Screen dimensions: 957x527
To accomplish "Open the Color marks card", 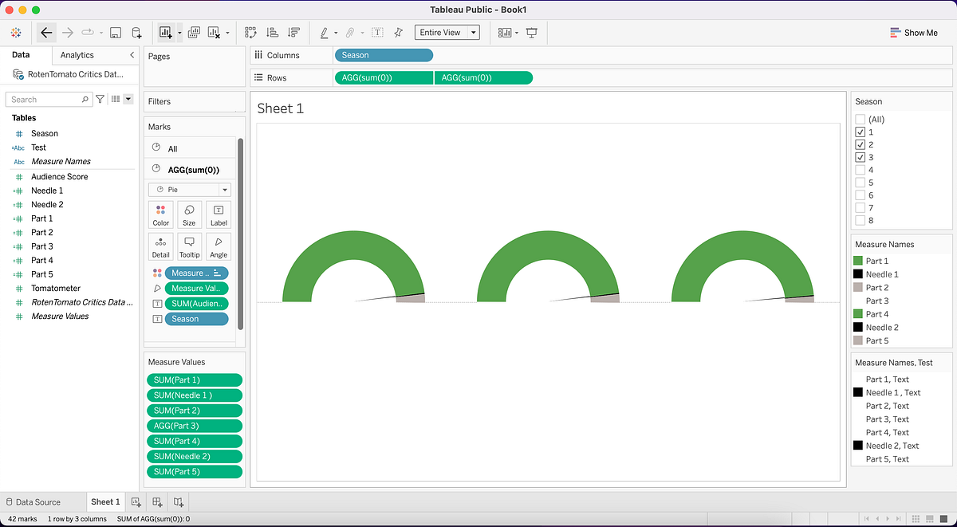I will (160, 214).
